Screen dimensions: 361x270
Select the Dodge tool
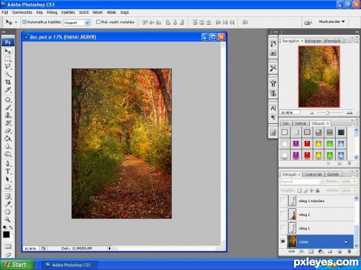coord(8,154)
